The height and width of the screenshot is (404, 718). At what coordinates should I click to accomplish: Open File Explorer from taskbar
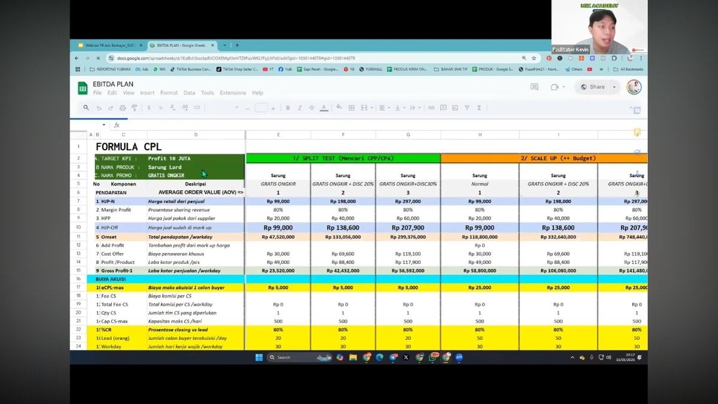[x=353, y=357]
